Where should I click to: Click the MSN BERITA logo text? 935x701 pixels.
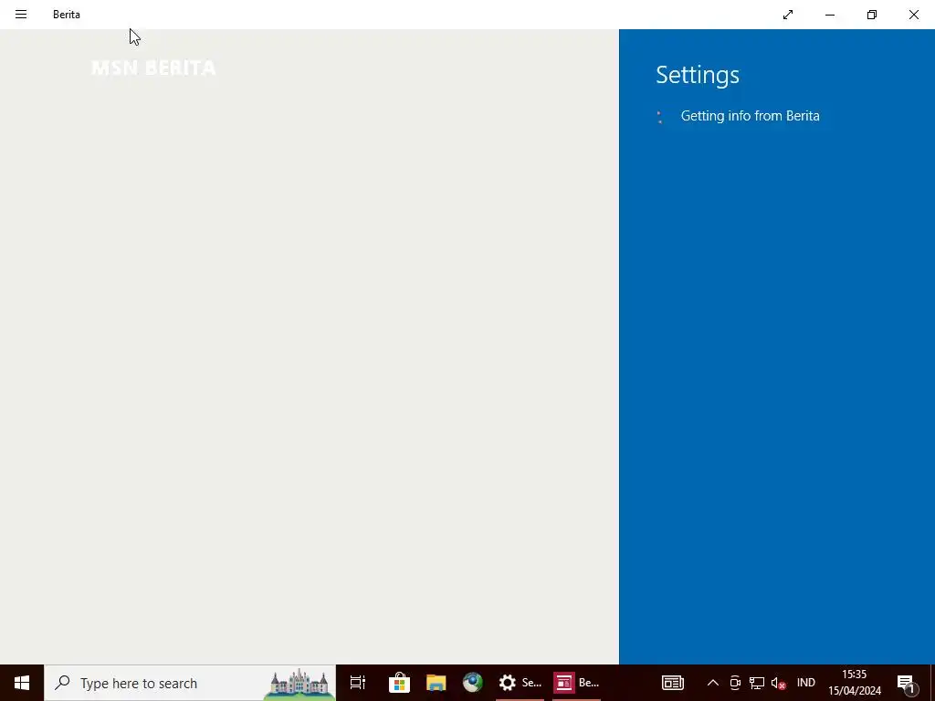(x=153, y=68)
